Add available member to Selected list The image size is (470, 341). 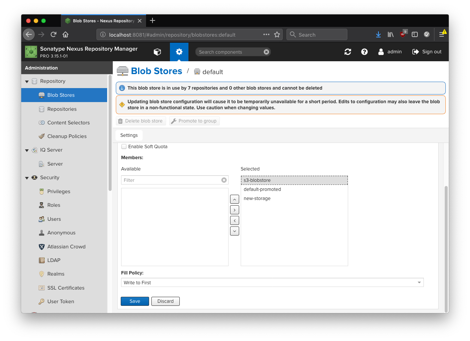(x=235, y=210)
